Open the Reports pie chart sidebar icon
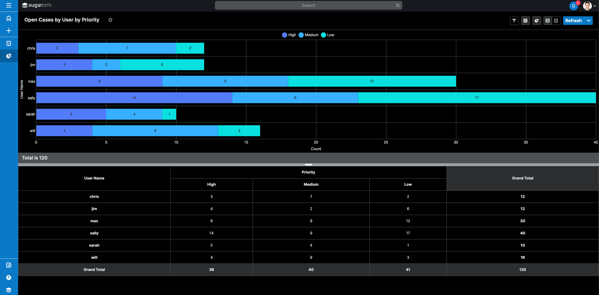The width and height of the screenshot is (599, 295). pyautogui.click(x=9, y=56)
